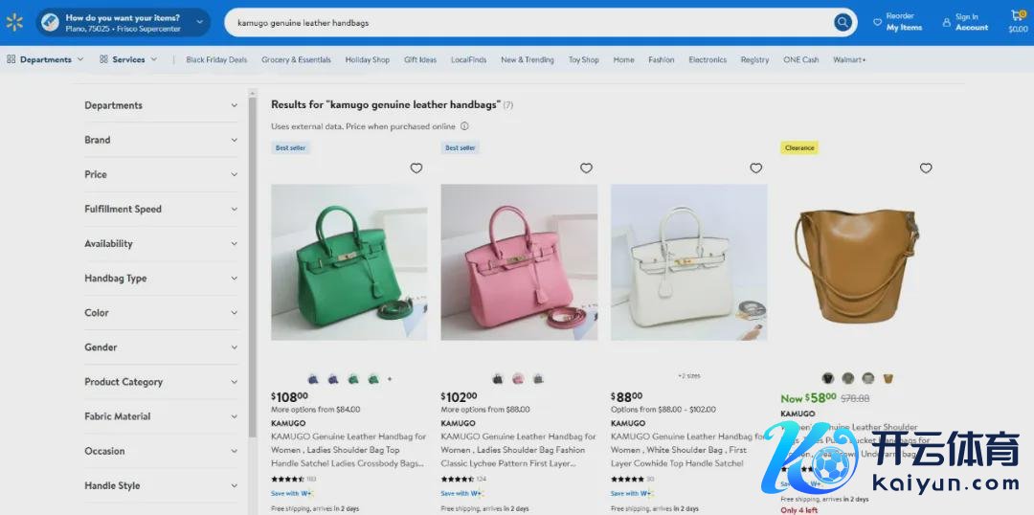Select the pink color swatch under pink handbag
The image size is (1034, 515).
518,379
